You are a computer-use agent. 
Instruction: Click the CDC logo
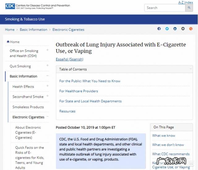pyautogui.click(x=10, y=6)
